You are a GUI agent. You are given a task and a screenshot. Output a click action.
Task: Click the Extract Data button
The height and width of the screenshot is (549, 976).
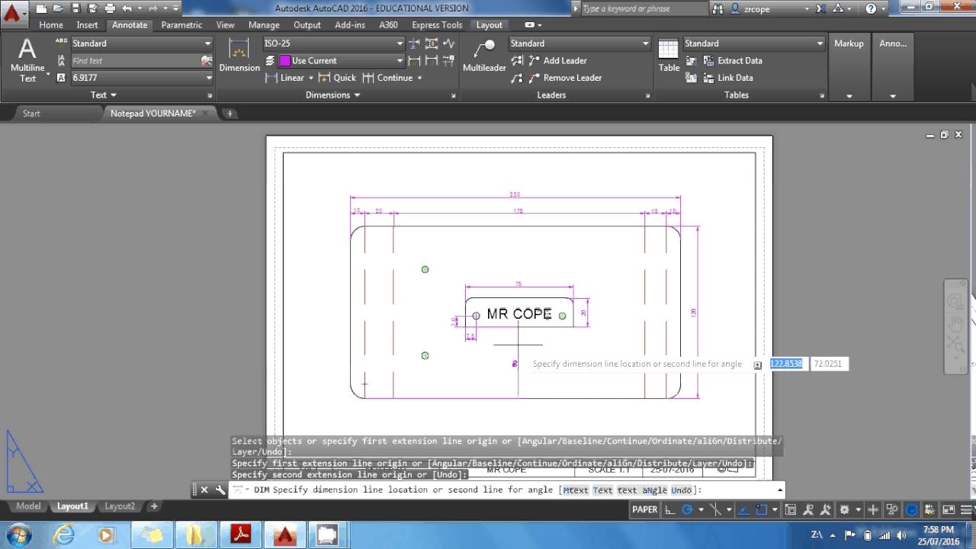point(731,60)
